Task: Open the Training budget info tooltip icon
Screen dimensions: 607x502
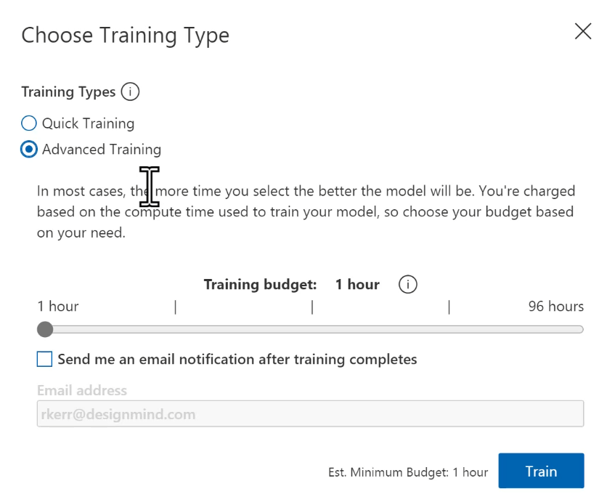Action: click(408, 285)
